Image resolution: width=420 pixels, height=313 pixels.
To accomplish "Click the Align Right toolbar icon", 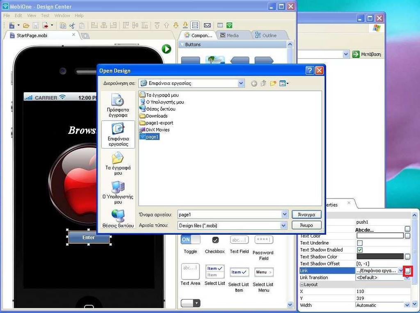I will click(x=113, y=25).
